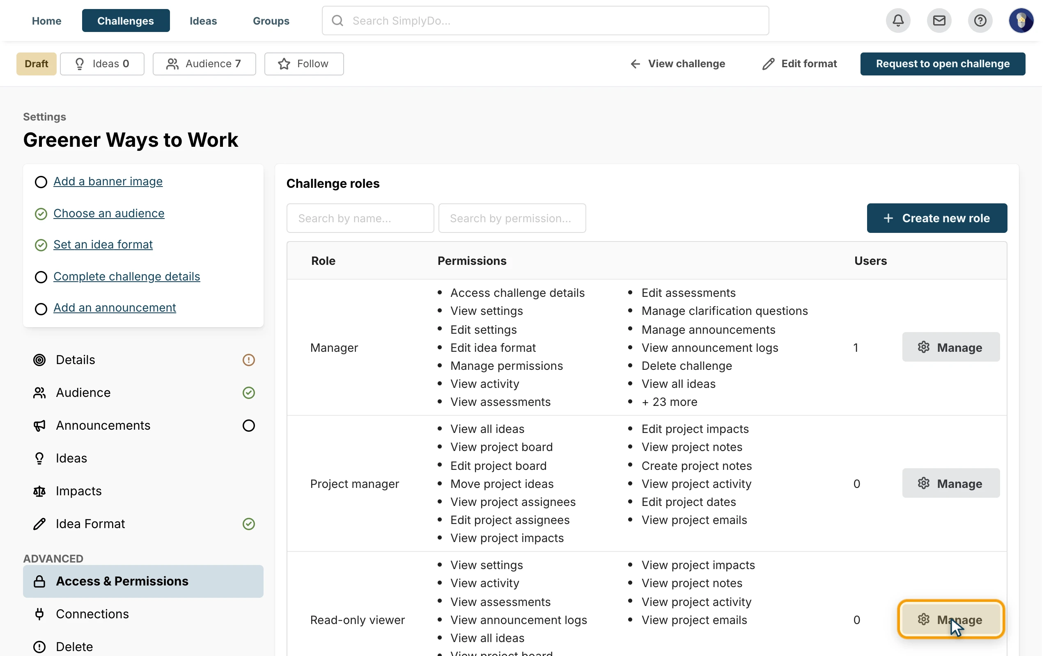
Task: Open Complete challenge details link
Action: (127, 276)
